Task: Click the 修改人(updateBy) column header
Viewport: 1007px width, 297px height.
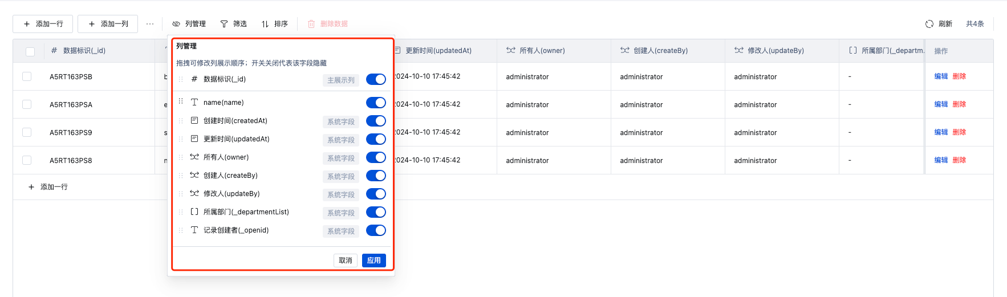Action: click(775, 51)
